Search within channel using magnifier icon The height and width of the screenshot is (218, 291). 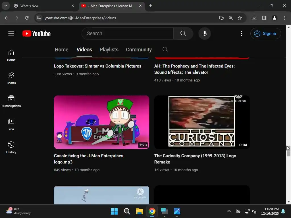click(165, 49)
